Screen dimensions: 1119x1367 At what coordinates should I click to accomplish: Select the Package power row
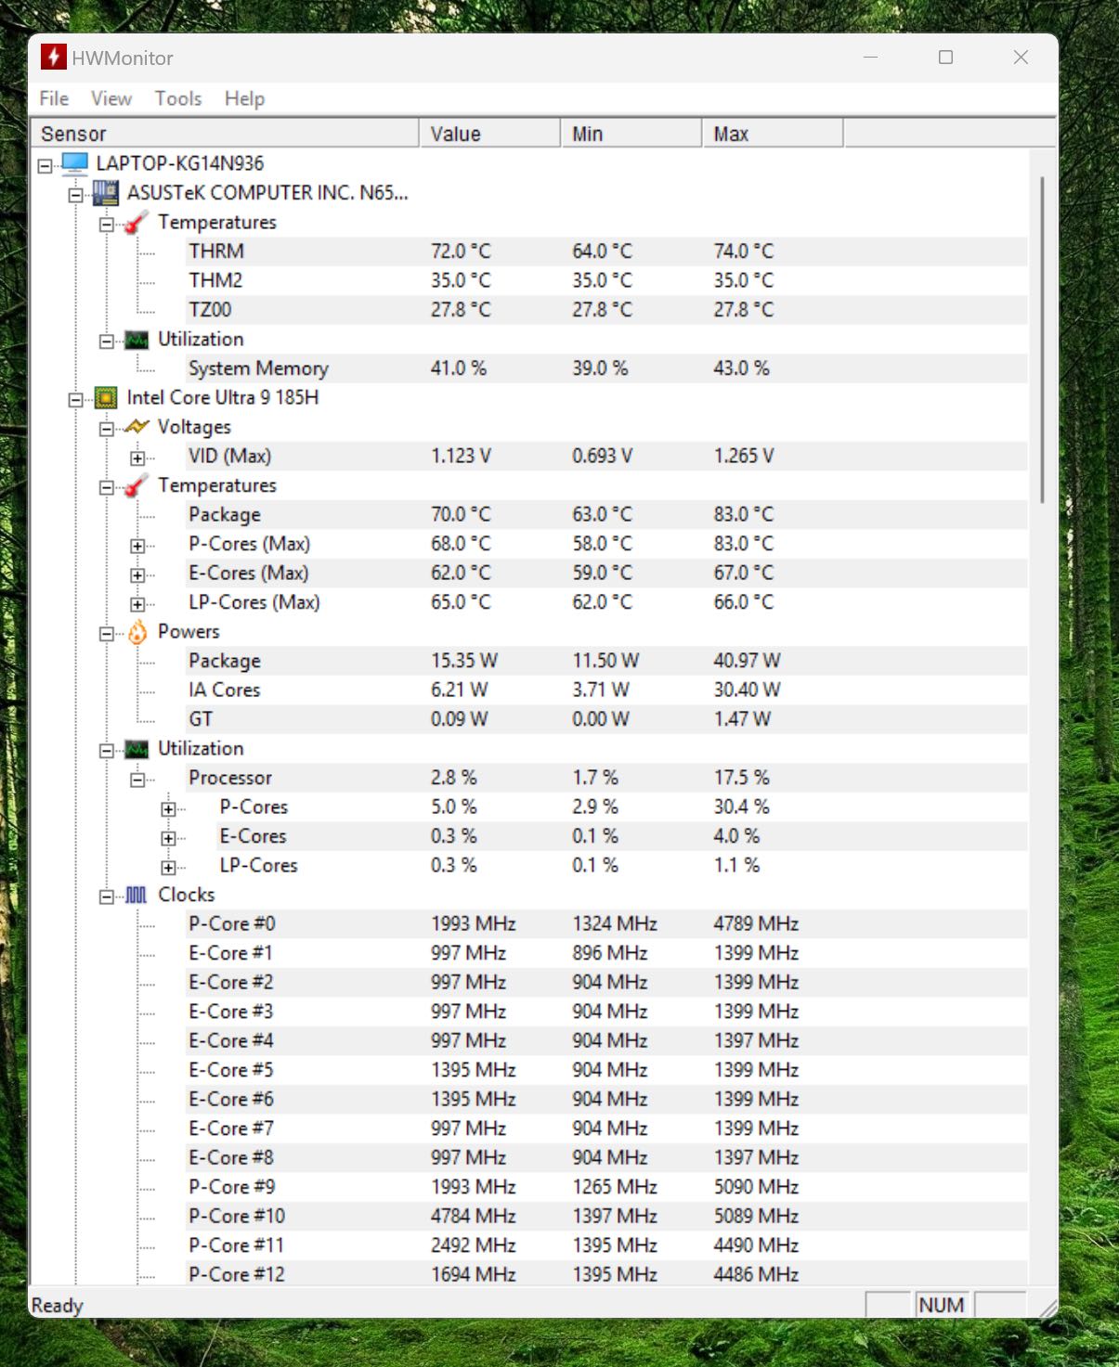click(607, 661)
